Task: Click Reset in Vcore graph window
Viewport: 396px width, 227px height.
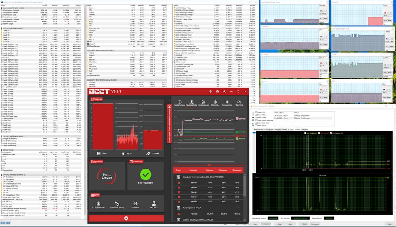Action: coord(390,73)
